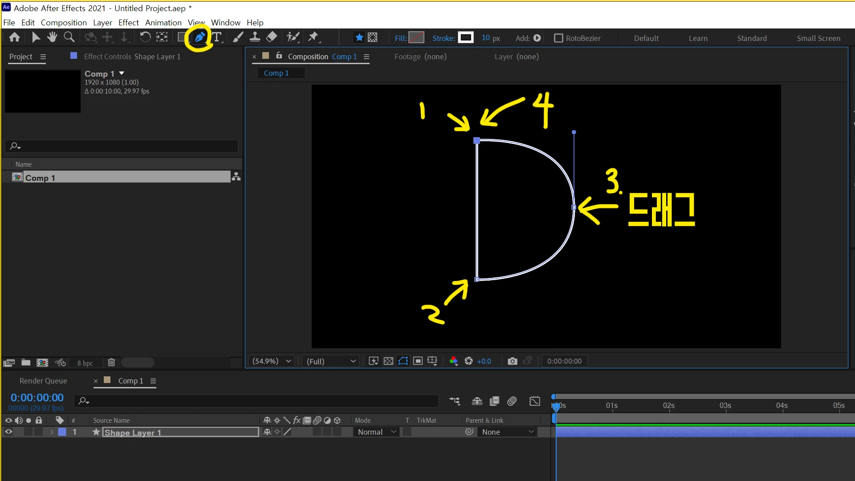
Task: Switch to the Render Queue tab
Action: [x=43, y=381]
